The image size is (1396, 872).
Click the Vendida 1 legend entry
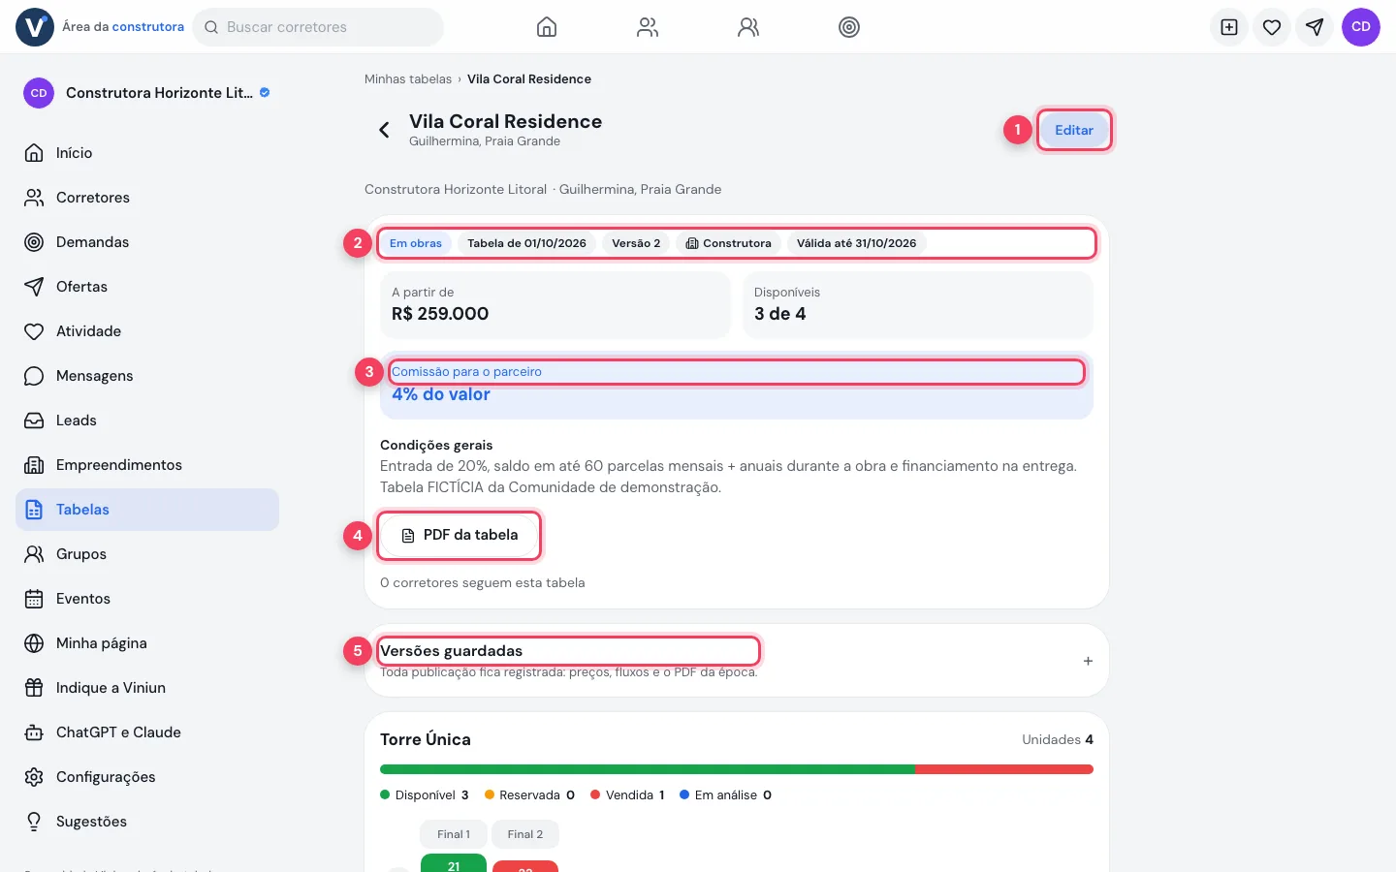[627, 795]
